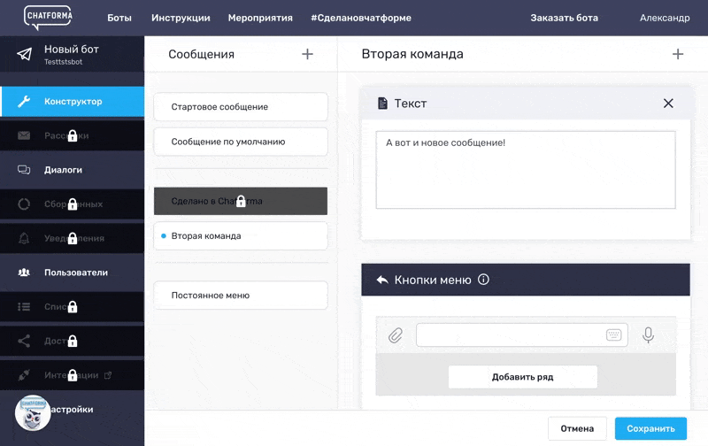Screen dimensions: 708x446
Task: Open the locked Списки section
Action: pyautogui.click(x=73, y=307)
